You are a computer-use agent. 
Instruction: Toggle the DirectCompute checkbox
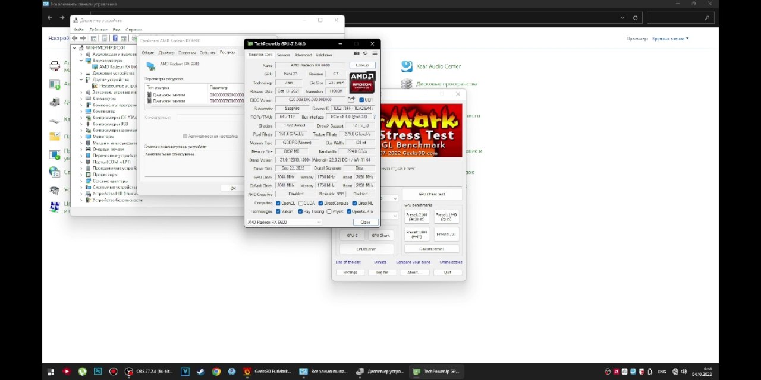pyautogui.click(x=320, y=203)
